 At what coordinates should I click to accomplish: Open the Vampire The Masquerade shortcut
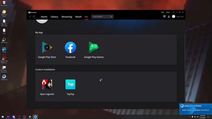pyautogui.click(x=4, y=60)
